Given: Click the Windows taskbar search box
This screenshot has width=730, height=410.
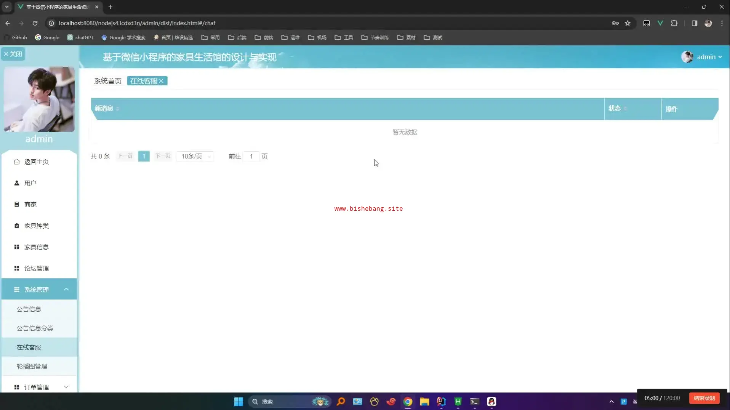Looking at the screenshot, I should 290,402.
